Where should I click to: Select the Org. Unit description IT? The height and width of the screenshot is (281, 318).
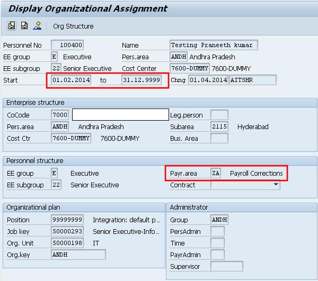click(x=96, y=243)
